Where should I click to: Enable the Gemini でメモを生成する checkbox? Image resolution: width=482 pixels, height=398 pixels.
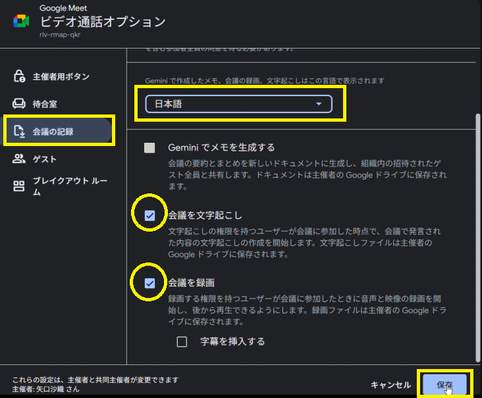pos(149,148)
